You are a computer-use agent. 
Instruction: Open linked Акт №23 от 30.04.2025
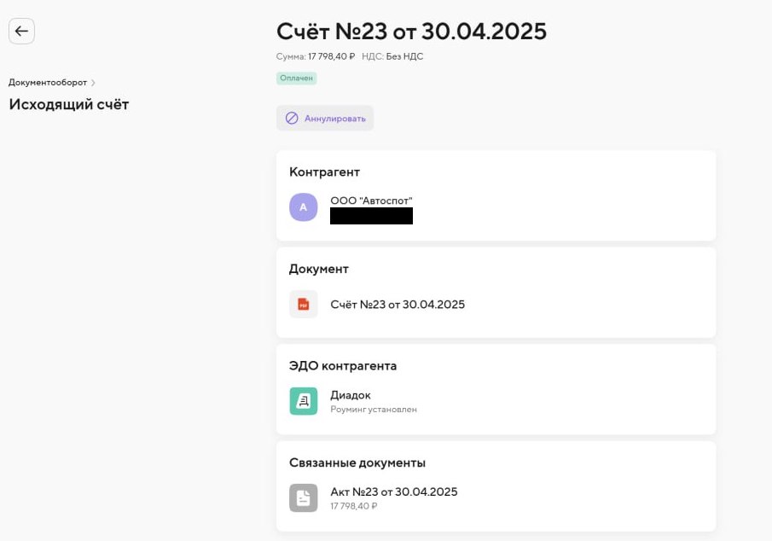(x=394, y=492)
